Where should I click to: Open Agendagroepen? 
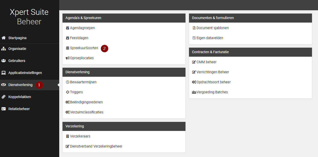82,28
